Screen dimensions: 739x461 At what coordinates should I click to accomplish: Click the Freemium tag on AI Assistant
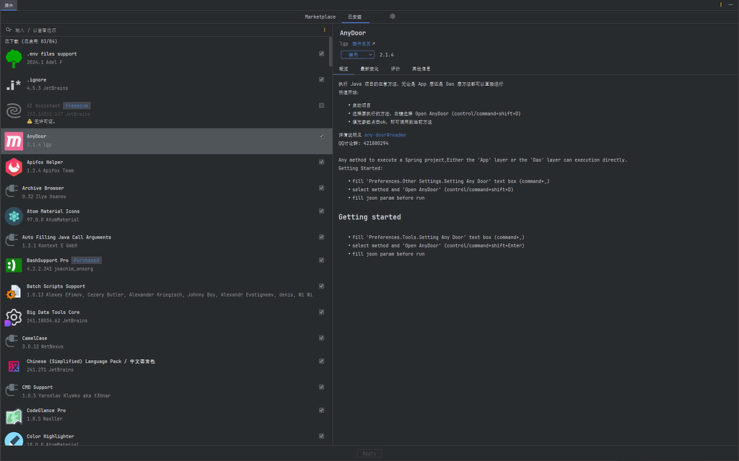click(x=76, y=105)
